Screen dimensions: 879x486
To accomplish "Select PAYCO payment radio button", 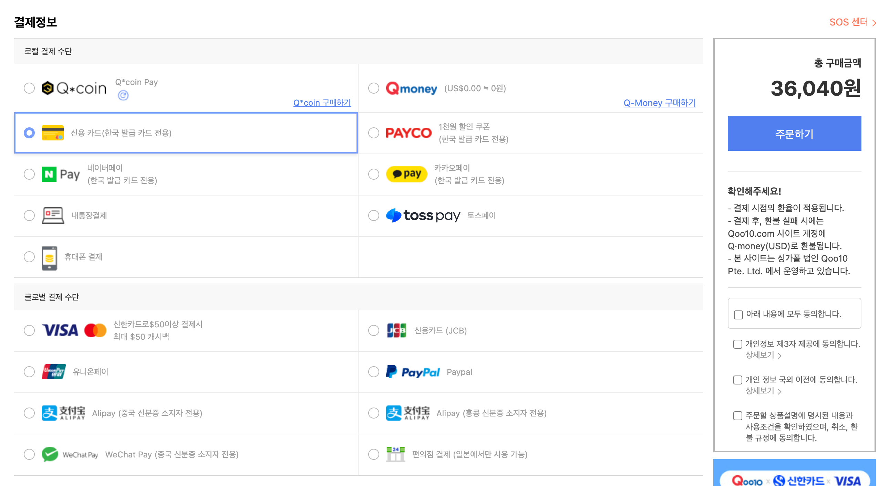I will pyautogui.click(x=373, y=133).
